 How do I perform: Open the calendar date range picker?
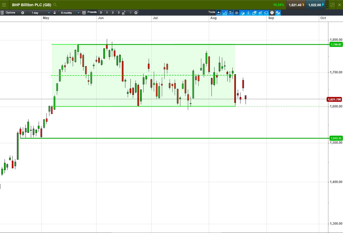click(x=84, y=13)
